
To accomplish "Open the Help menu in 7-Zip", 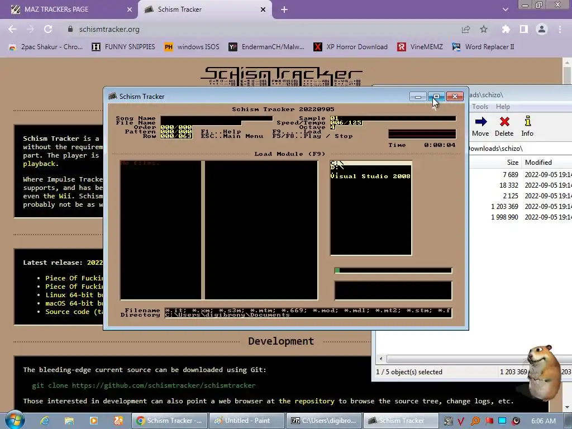I will pyautogui.click(x=503, y=107).
